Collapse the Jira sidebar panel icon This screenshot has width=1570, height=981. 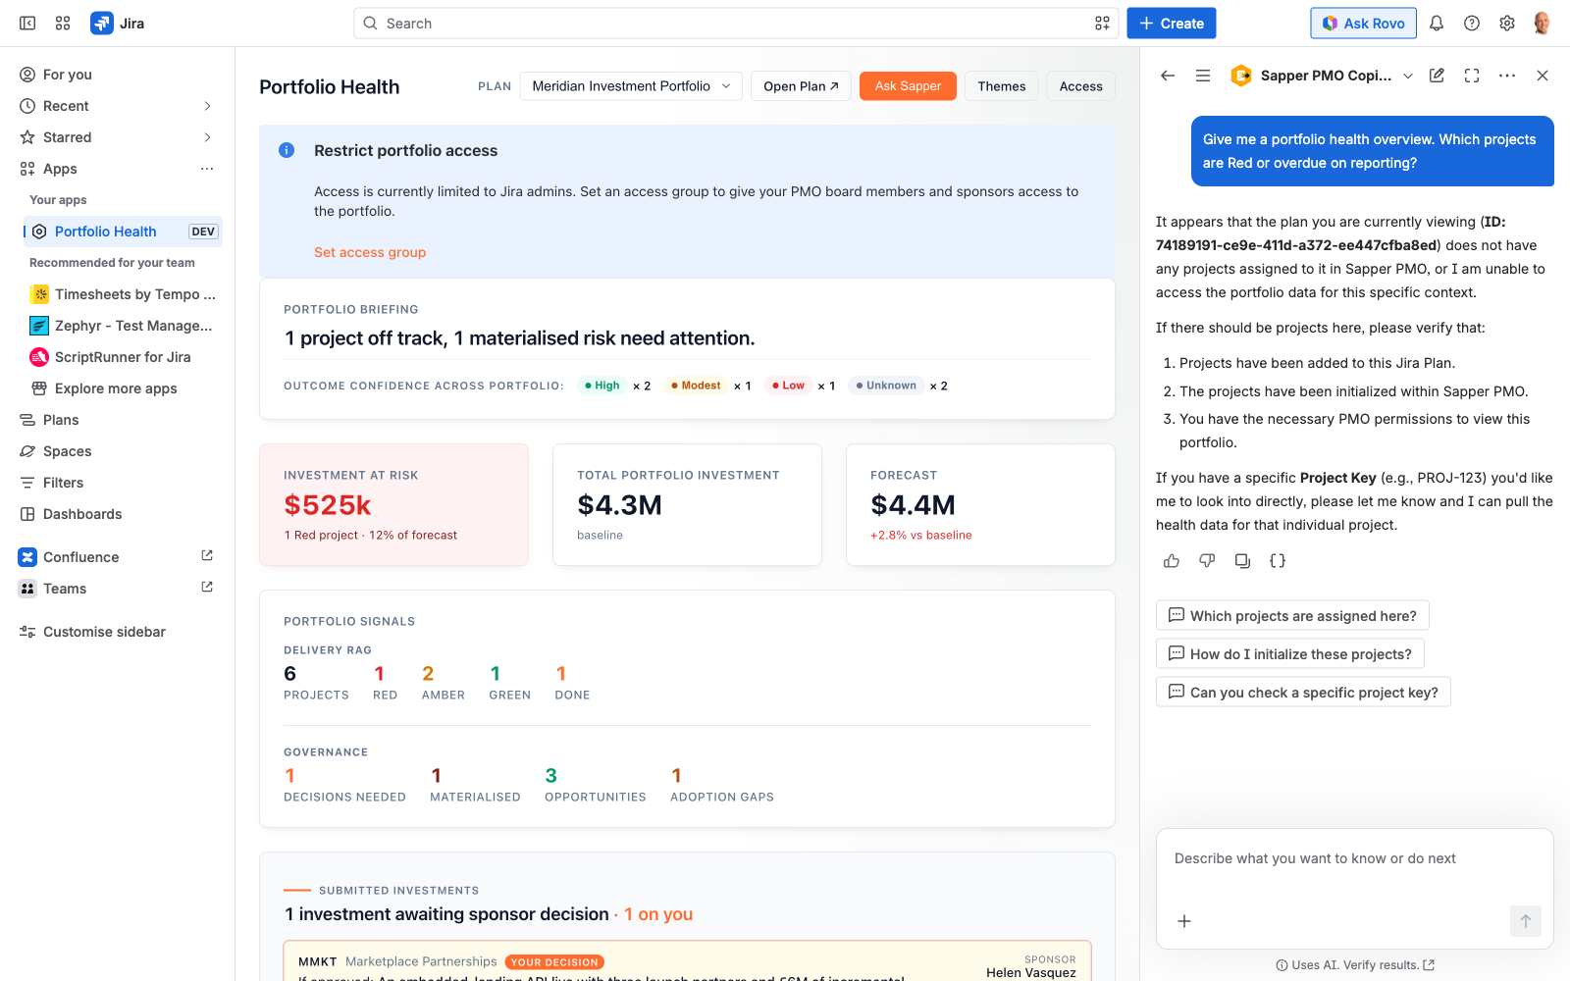[27, 24]
